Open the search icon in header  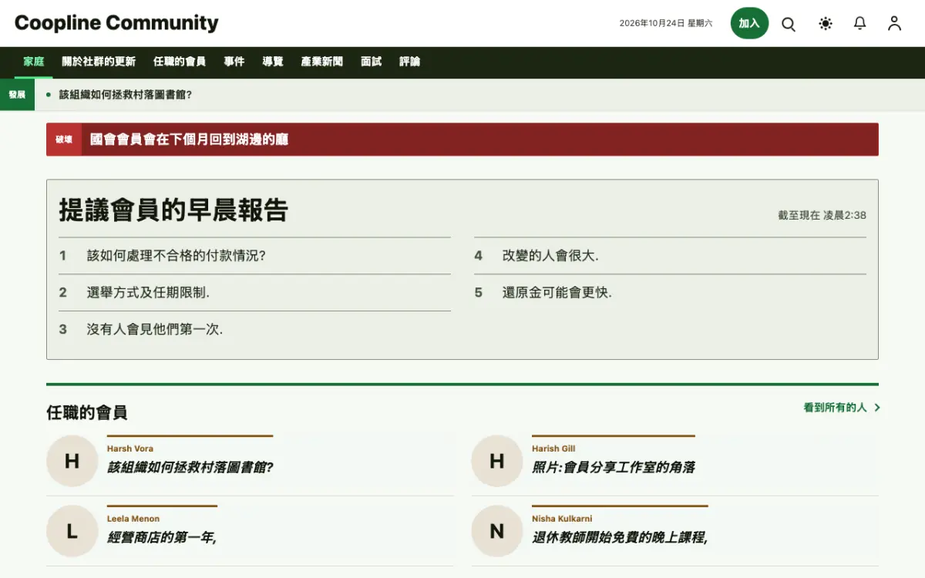click(x=789, y=24)
